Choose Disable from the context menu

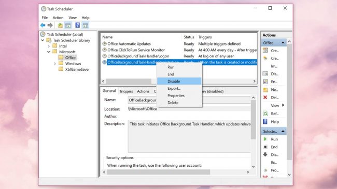[179, 81]
